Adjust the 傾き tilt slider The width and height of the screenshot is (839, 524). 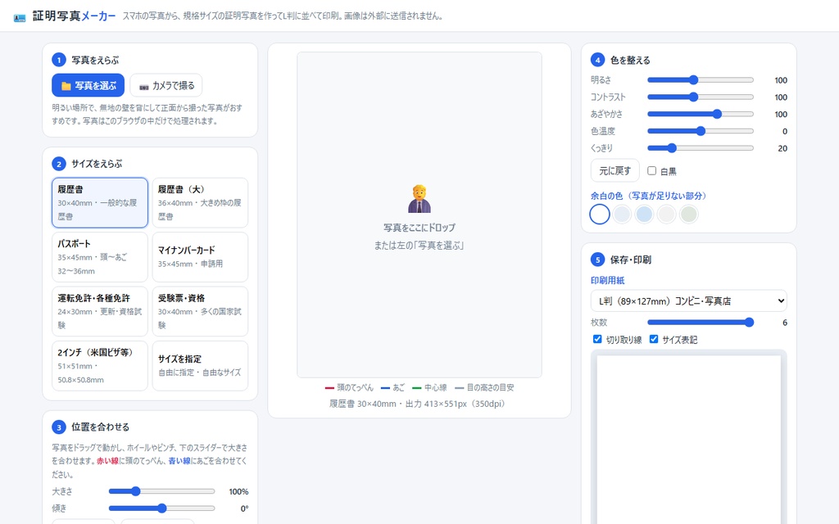click(161, 508)
